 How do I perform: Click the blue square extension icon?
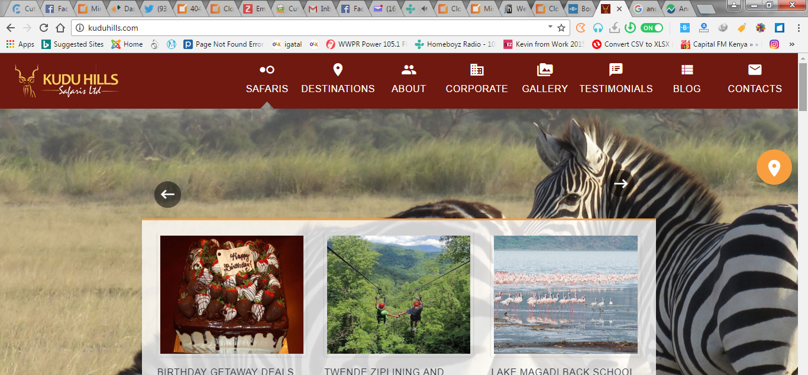click(x=779, y=28)
